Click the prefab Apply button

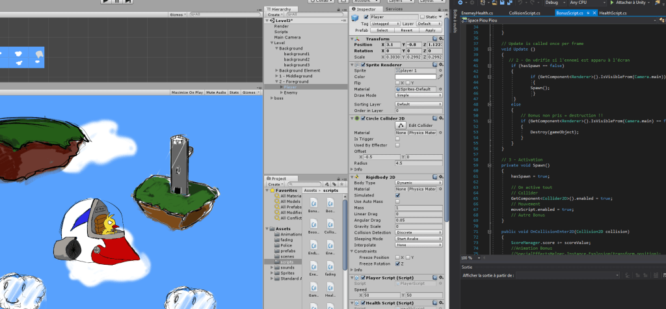430,30
